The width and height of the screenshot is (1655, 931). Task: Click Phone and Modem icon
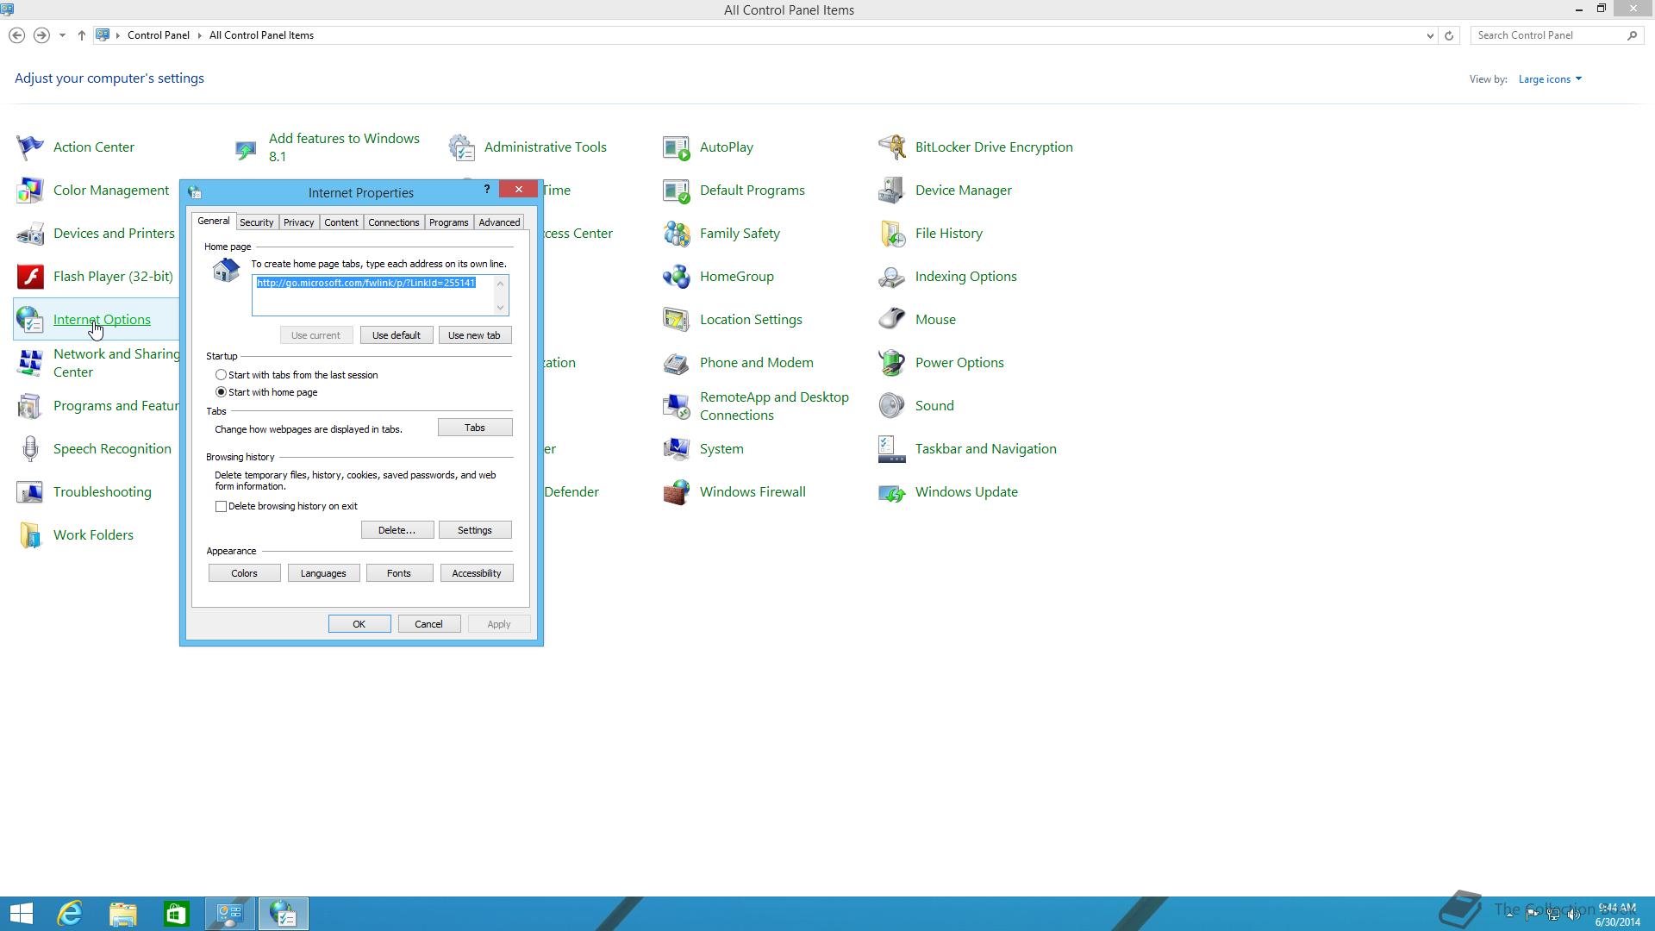pos(677,363)
